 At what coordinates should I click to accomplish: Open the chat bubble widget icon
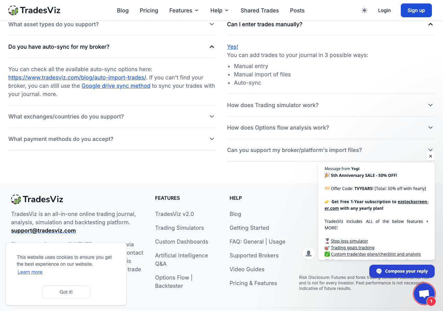(x=424, y=294)
